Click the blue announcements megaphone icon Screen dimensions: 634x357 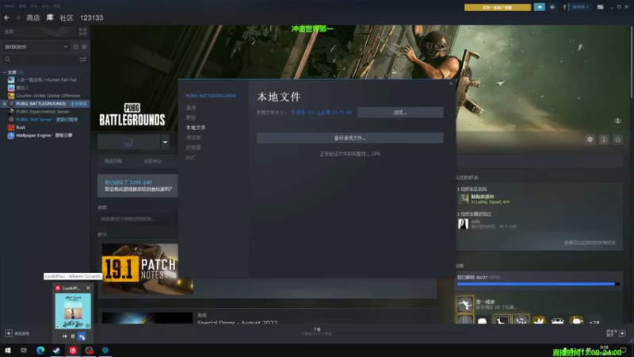[x=540, y=7]
